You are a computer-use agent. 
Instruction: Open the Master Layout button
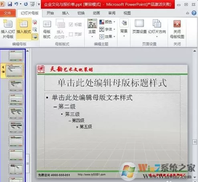coord(47,30)
